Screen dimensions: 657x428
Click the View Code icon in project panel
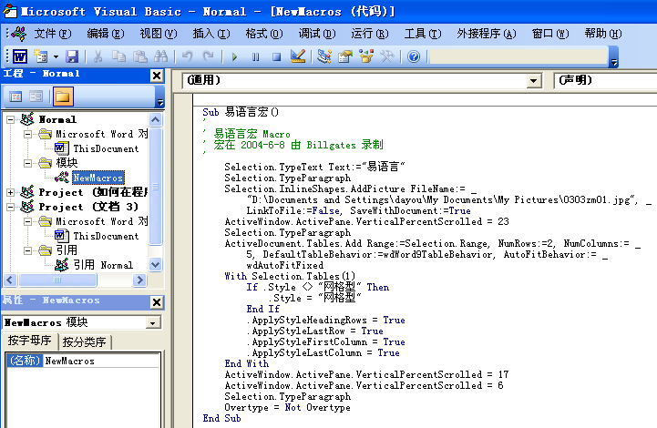tap(15, 97)
